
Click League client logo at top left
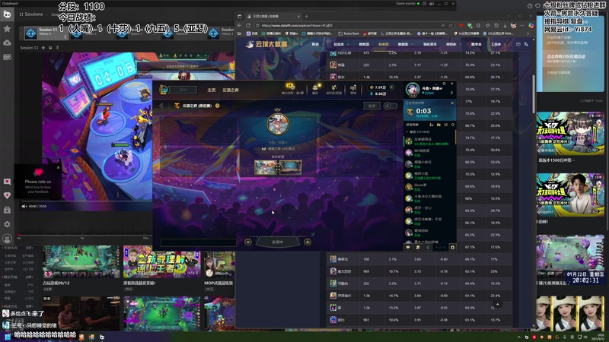(x=164, y=90)
